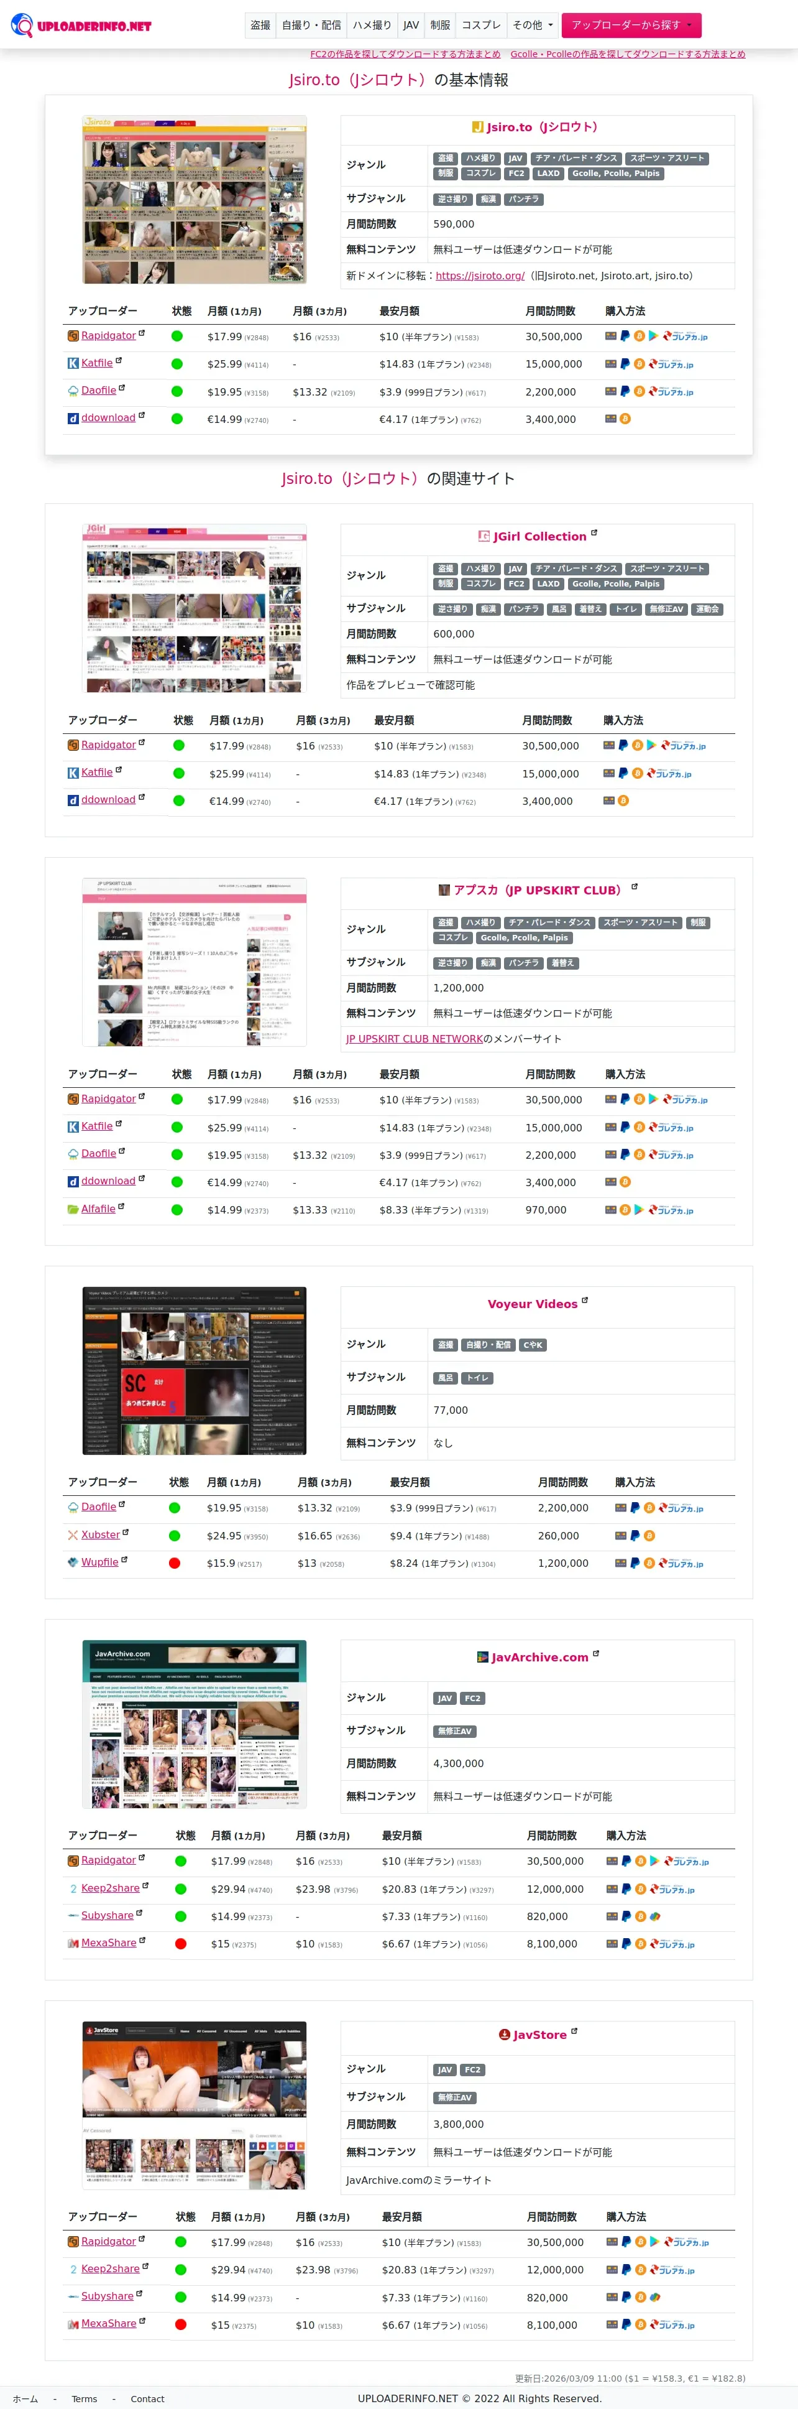Open Subyshare link in the JavArchive.com table
Screen dimensions: 798x2409
pyautogui.click(x=108, y=1916)
